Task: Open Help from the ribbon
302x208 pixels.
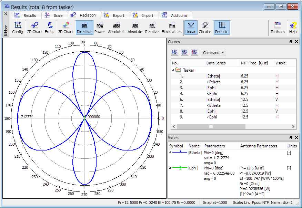Action: pyautogui.click(x=293, y=28)
